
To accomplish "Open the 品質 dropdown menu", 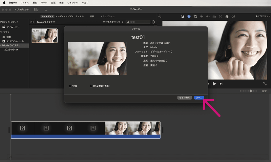I will (159, 61).
